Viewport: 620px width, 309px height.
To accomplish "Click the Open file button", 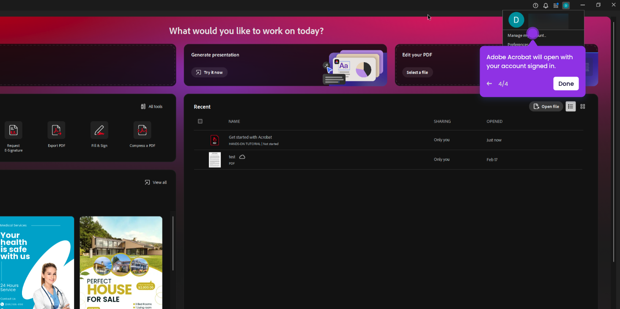I will point(546,107).
